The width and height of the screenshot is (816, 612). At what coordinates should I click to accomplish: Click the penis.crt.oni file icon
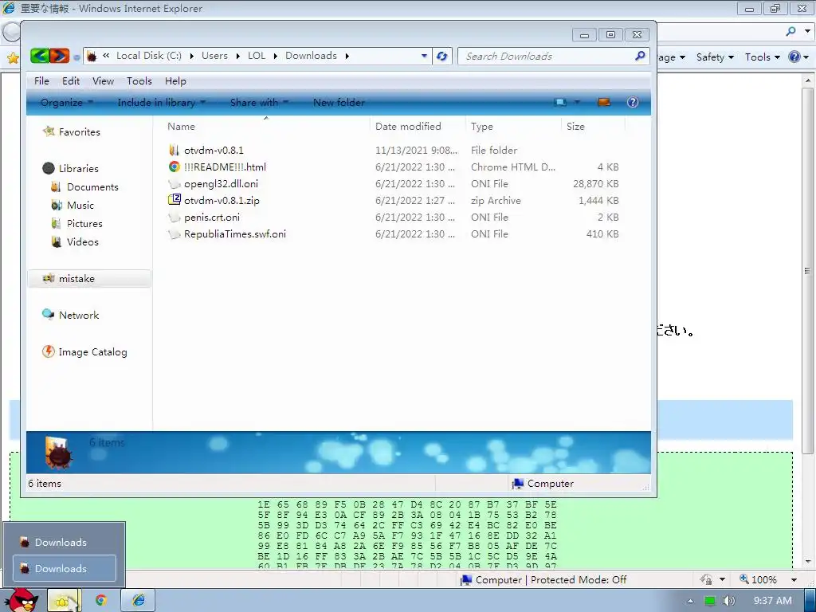point(174,217)
